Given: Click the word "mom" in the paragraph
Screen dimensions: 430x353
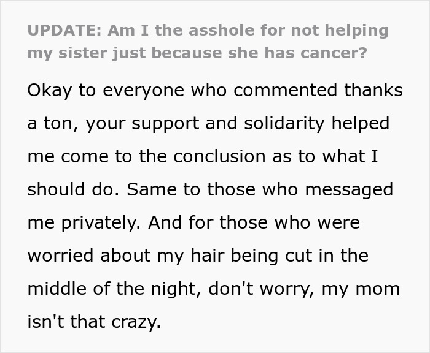Looking at the screenshot, I should coord(378,289).
